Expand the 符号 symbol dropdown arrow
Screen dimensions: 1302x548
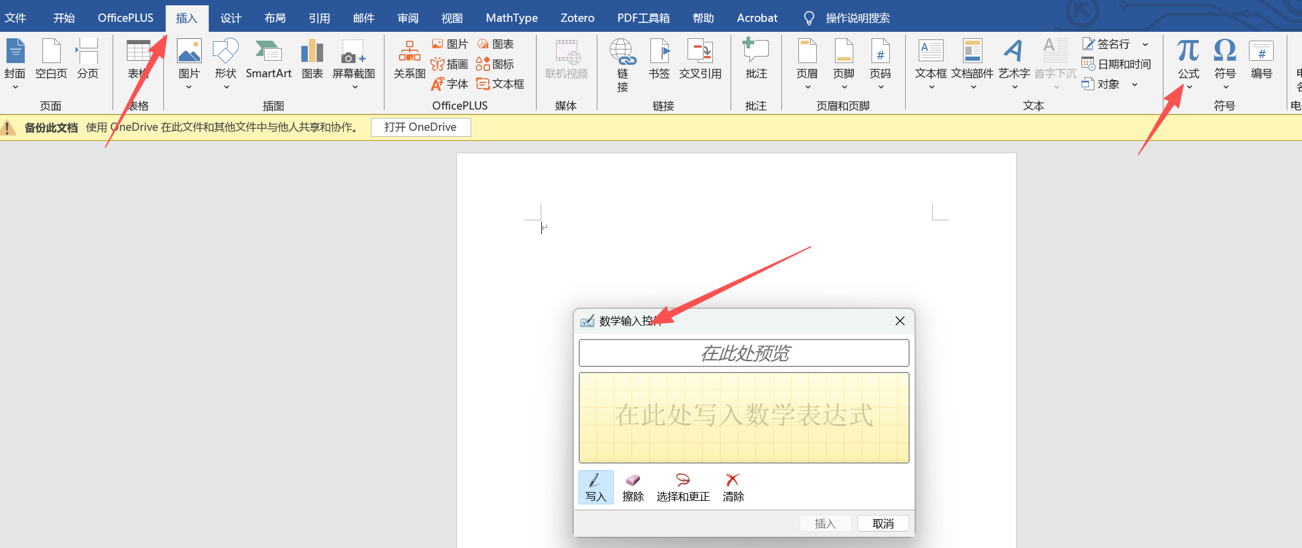click(x=1226, y=87)
